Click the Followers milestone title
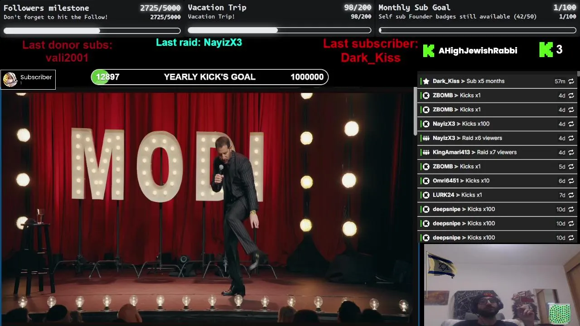The image size is (580, 326). [x=46, y=8]
